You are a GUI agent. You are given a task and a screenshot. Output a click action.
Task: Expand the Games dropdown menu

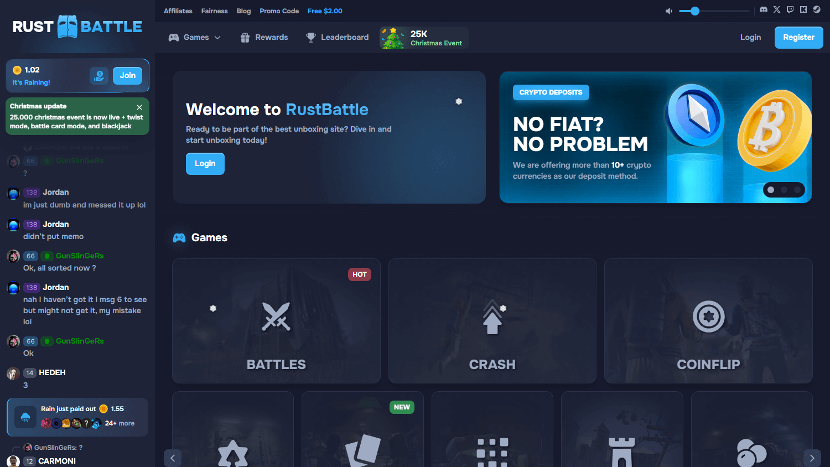[x=195, y=37]
